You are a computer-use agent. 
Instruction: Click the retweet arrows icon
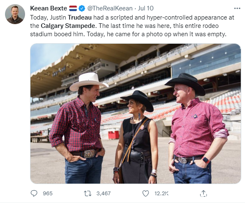click(x=88, y=194)
